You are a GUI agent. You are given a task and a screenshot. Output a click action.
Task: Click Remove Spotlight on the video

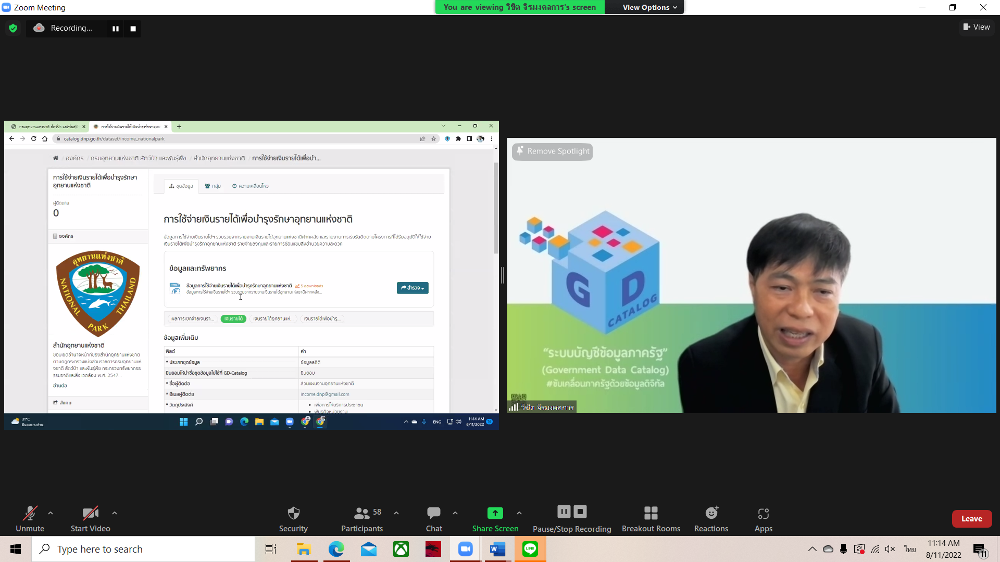pyautogui.click(x=553, y=151)
